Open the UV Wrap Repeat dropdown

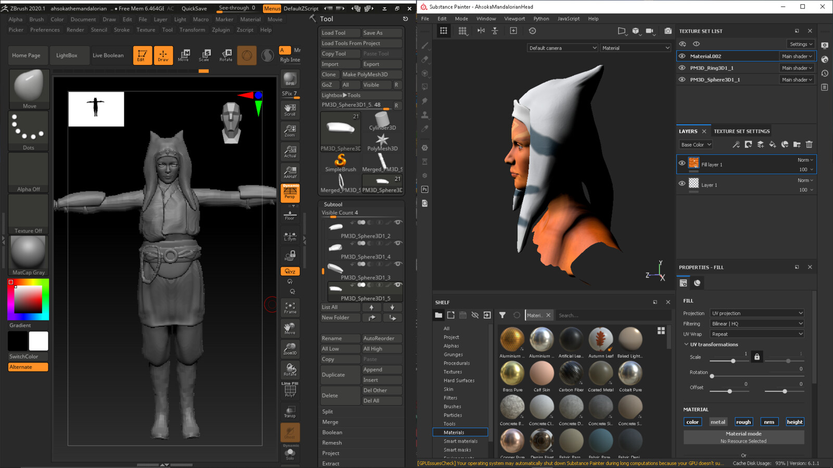click(757, 334)
